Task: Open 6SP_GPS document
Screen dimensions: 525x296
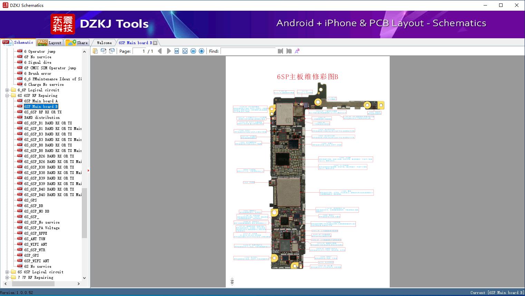Action: coord(31,255)
